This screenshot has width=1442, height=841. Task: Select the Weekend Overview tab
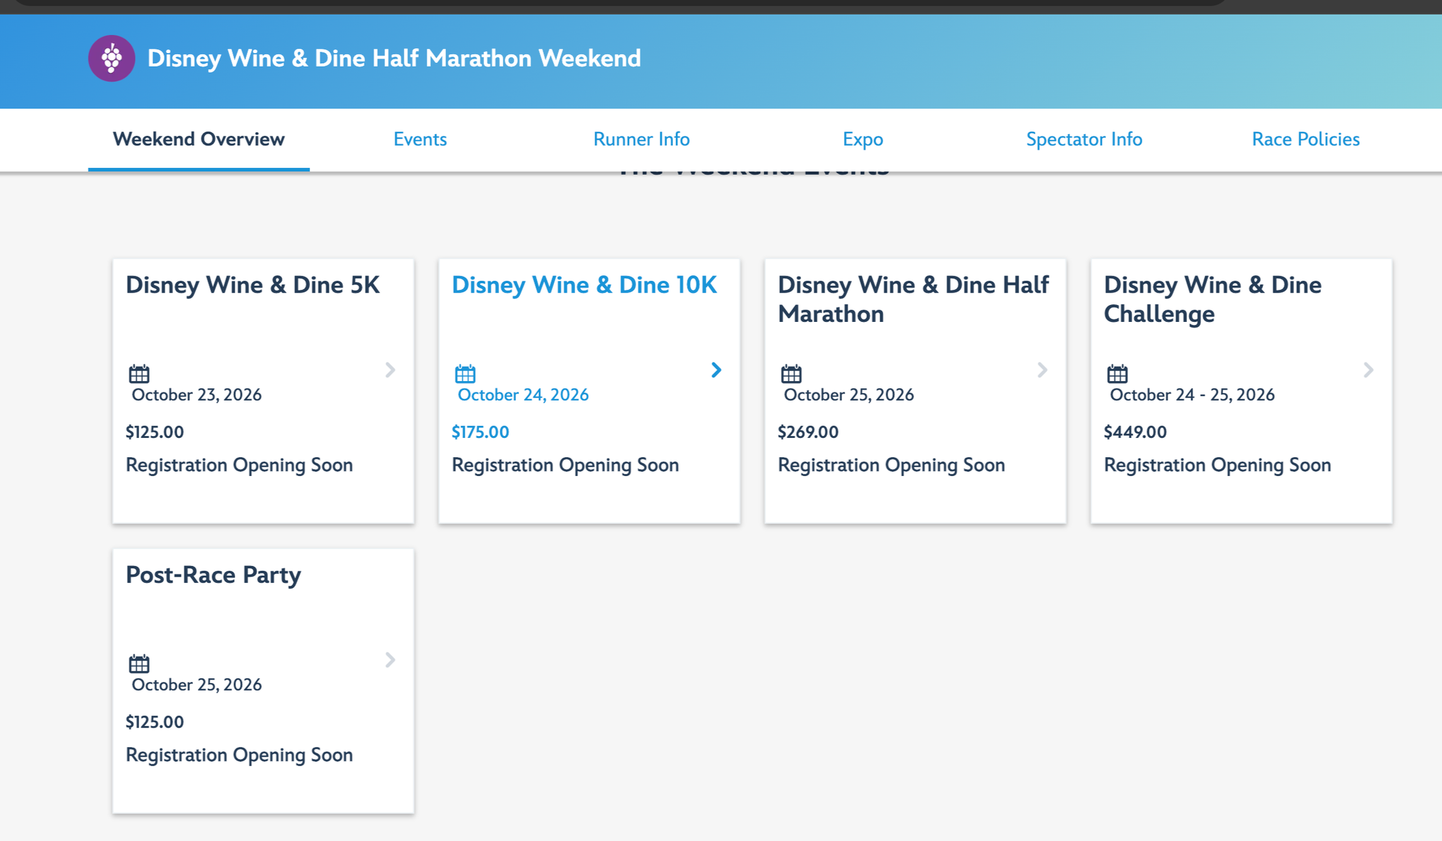click(198, 139)
